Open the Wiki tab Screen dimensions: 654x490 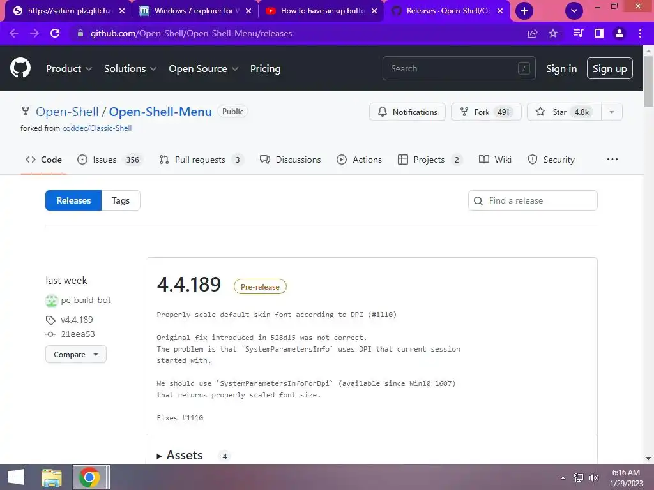(495, 160)
